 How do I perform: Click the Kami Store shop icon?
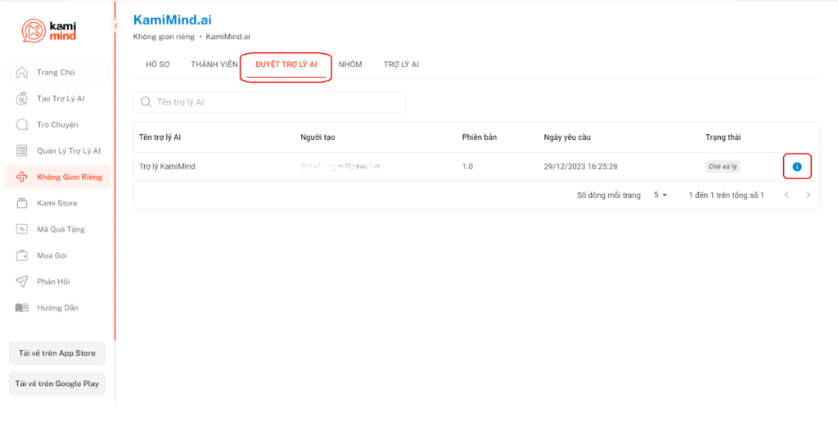click(22, 203)
